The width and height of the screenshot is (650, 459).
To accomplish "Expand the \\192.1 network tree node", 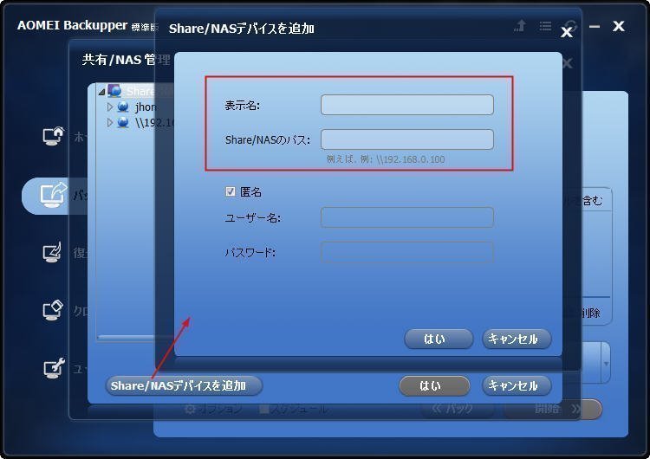I will click(109, 123).
